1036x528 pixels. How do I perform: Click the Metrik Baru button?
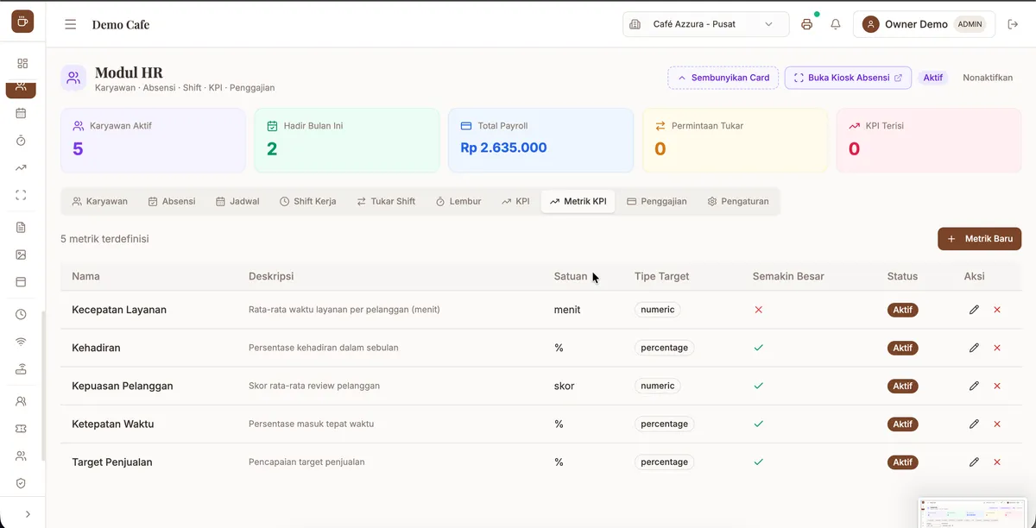(x=980, y=239)
